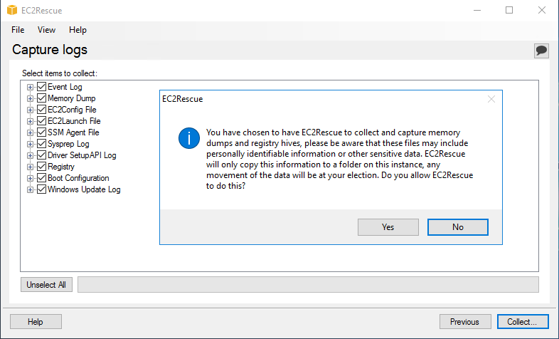Close the EC2Rescue confirmation dialog
Screen dimensions: 559x339
tap(491, 99)
